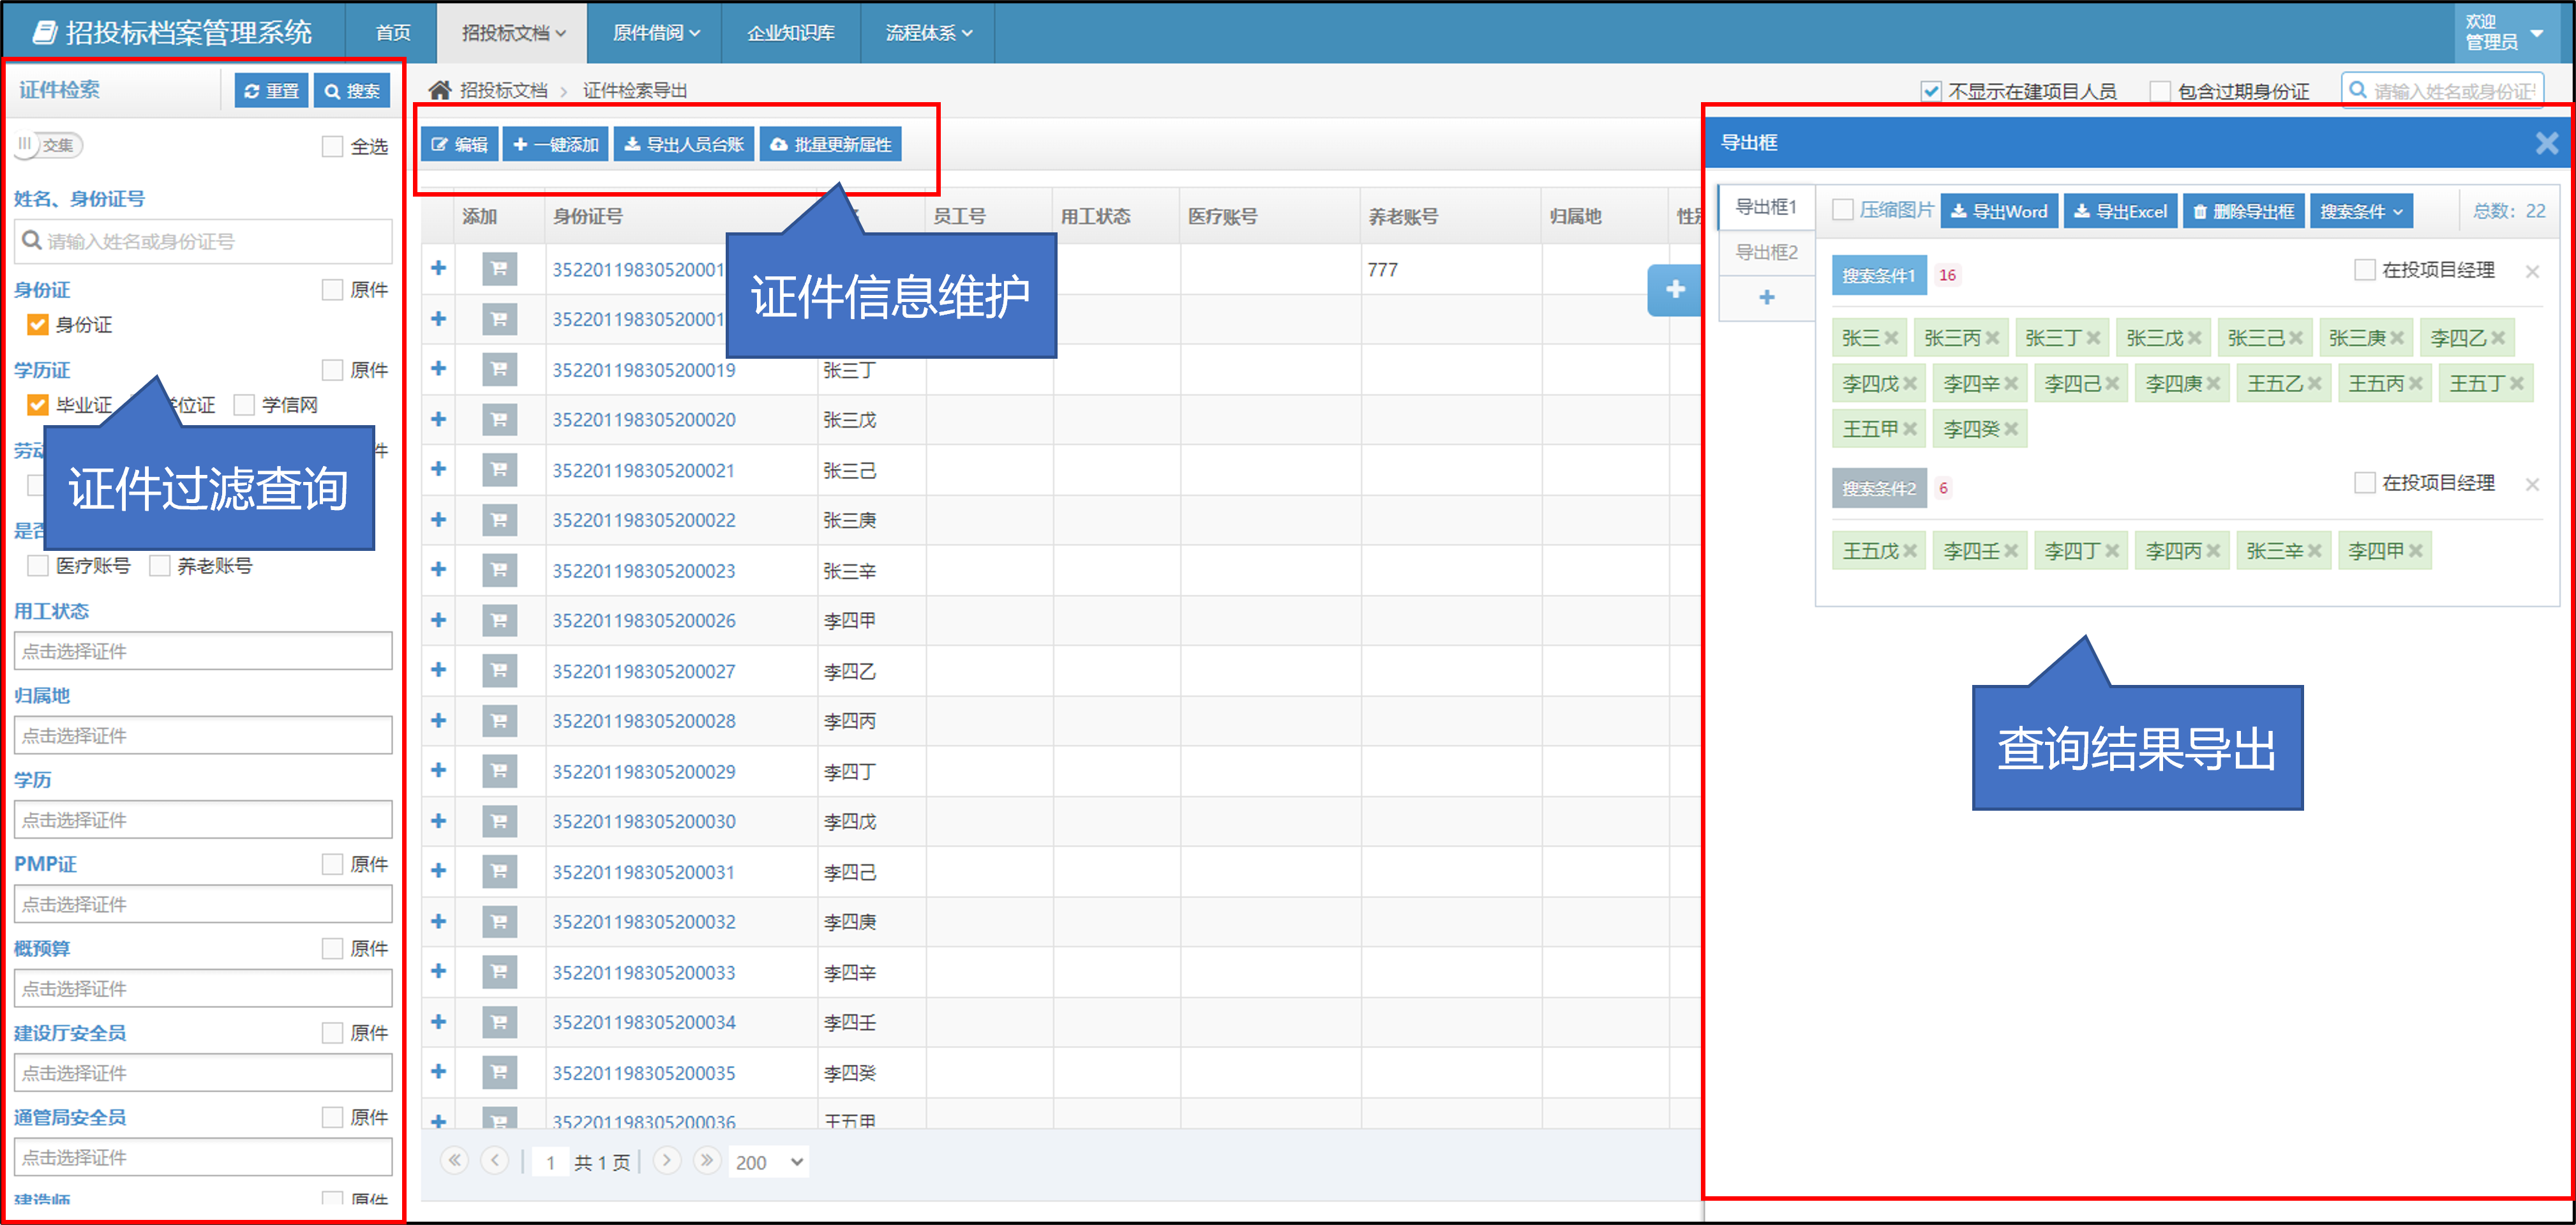Delete search condition 2 group
The width and height of the screenshot is (2576, 1225).
click(2532, 485)
